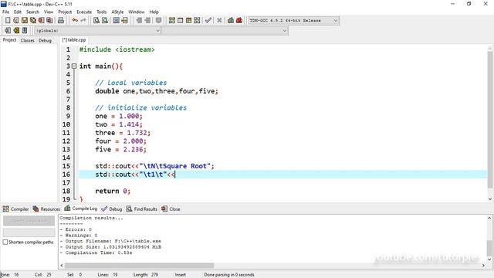Click the Print toolbar icon
This screenshot has width=494, height=278.
click(61, 21)
